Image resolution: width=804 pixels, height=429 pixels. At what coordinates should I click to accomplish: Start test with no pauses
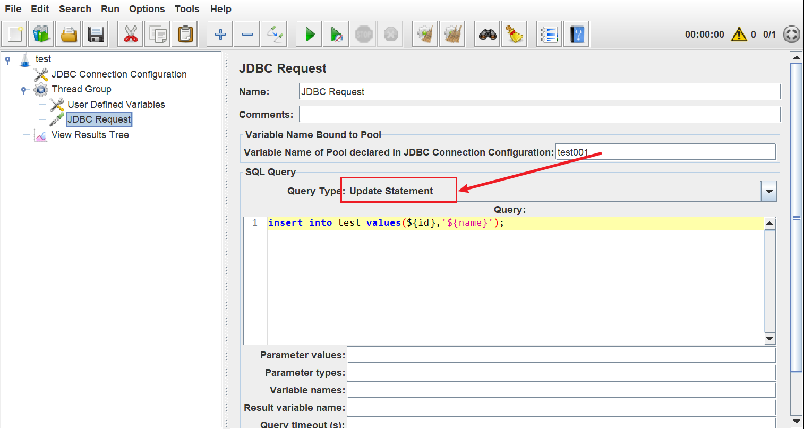336,35
